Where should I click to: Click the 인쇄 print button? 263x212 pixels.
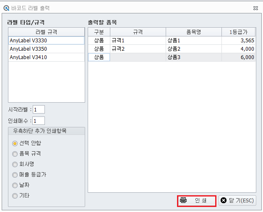coord(197,200)
